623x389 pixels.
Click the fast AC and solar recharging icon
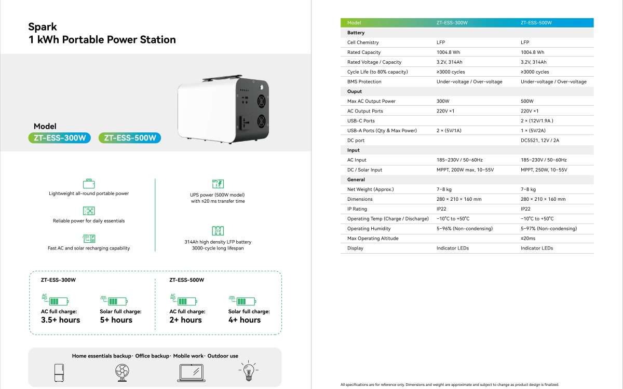89,238
